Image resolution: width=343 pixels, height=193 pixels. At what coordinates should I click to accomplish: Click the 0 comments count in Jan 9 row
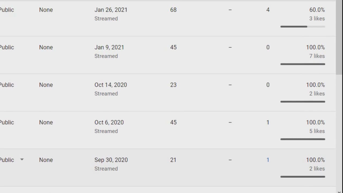[x=268, y=47]
